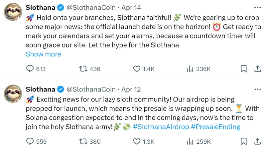The width and height of the screenshot is (266, 150).
Task: Open more options for April 12 tweet
Action: pyautogui.click(x=257, y=89)
